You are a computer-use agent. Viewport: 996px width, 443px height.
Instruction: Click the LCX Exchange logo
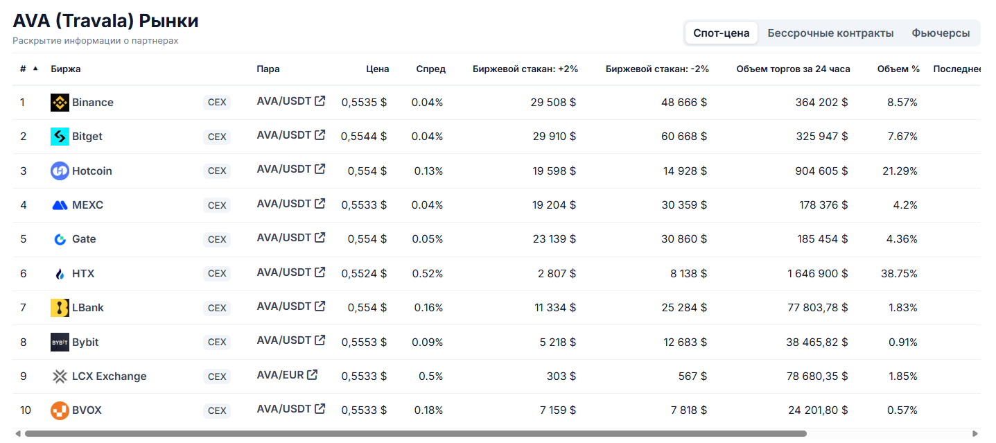60,376
